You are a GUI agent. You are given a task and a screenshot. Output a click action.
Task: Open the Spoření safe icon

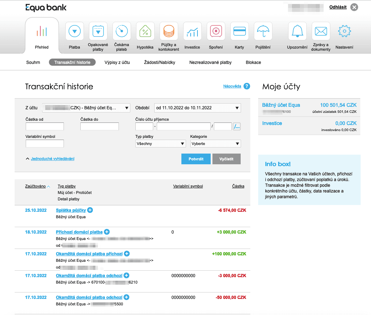coord(216,31)
